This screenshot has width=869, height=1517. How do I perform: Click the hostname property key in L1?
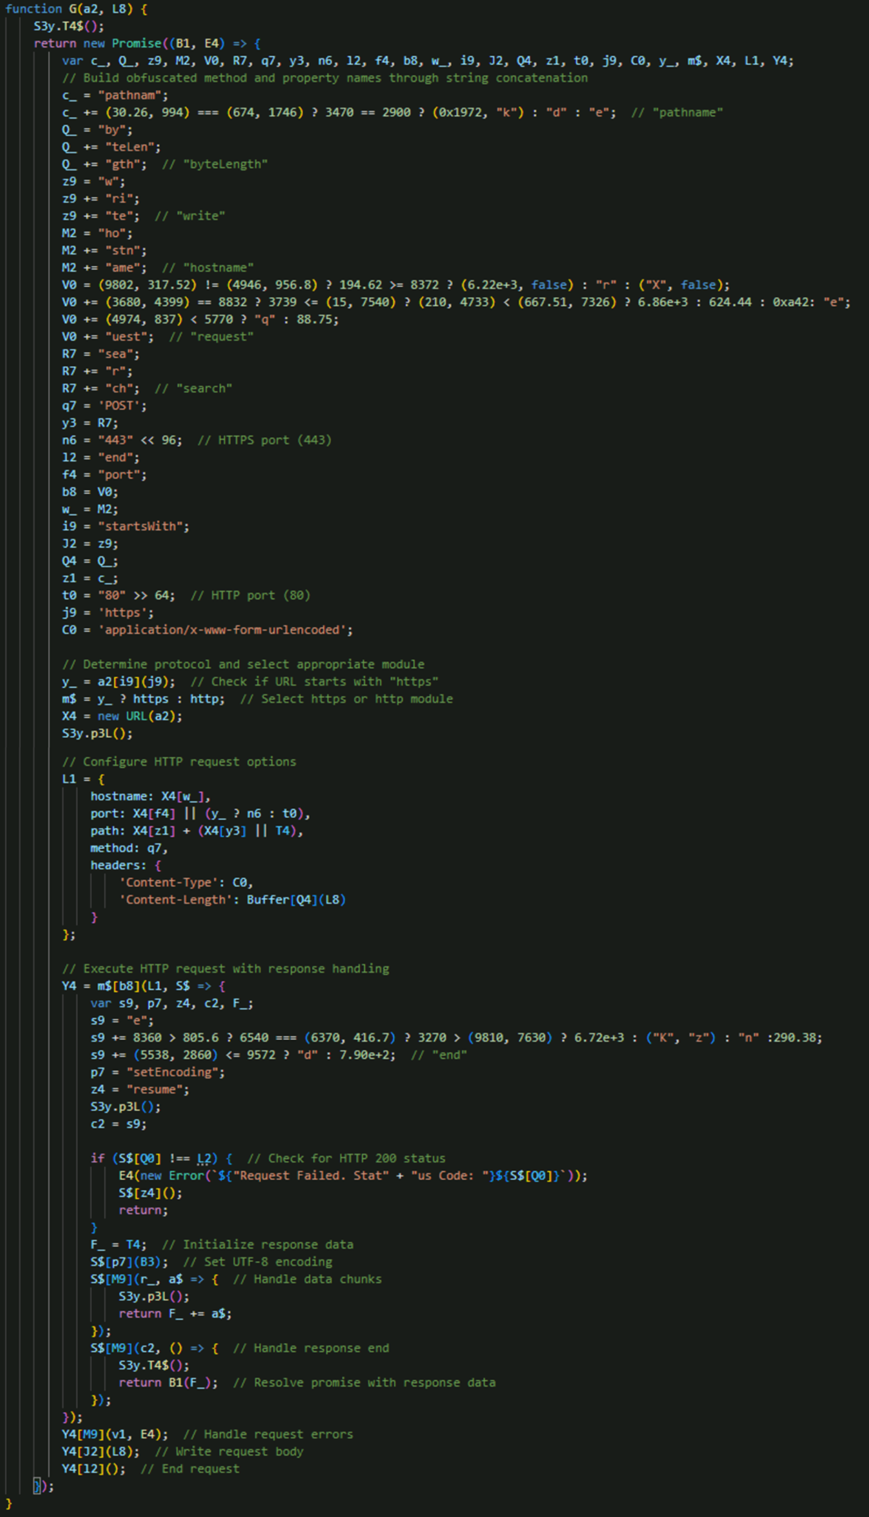(121, 796)
